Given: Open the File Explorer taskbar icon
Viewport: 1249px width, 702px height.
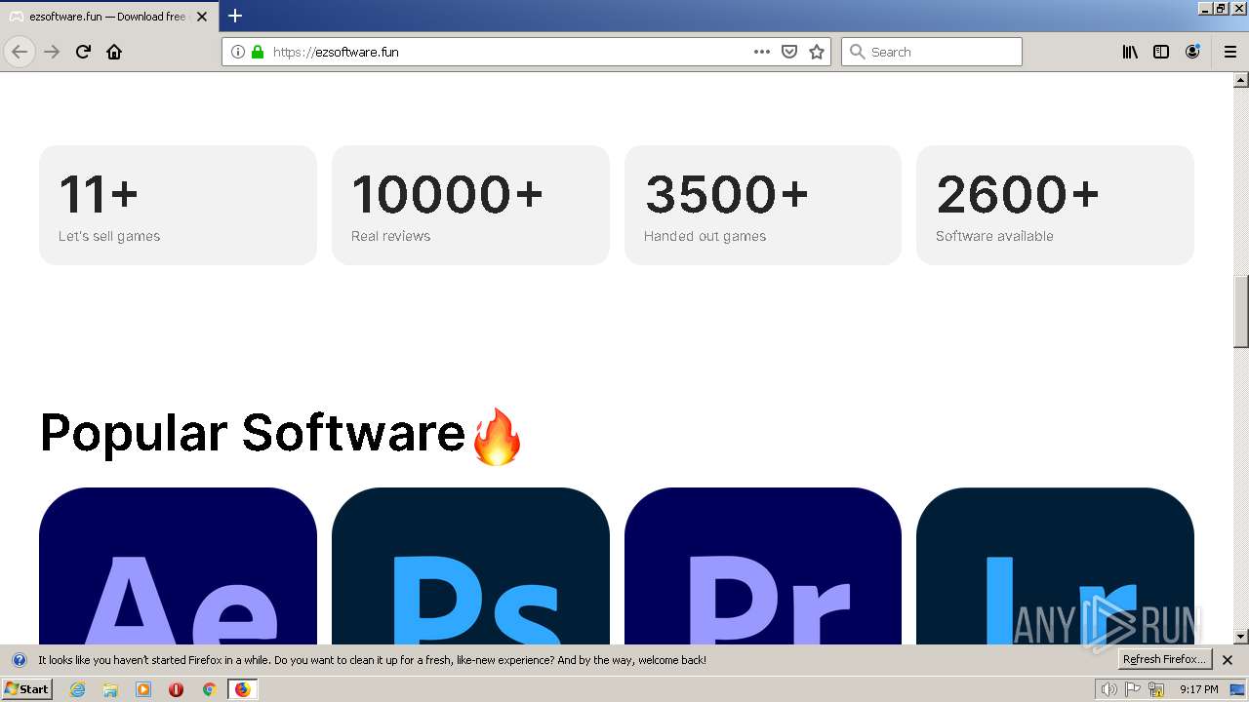Looking at the screenshot, I should pos(110,689).
